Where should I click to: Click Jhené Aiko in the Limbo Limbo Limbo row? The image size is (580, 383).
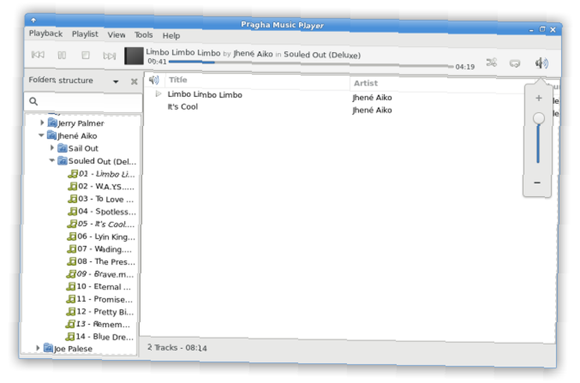(372, 97)
